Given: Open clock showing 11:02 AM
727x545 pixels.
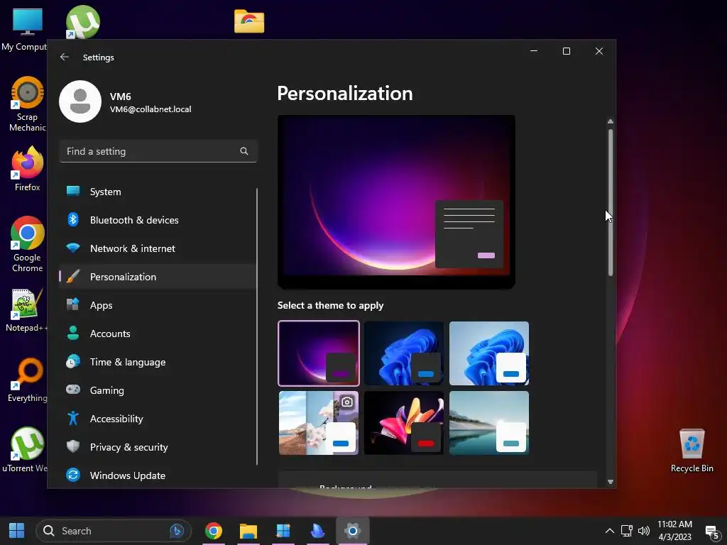Looking at the screenshot, I should pos(674,531).
